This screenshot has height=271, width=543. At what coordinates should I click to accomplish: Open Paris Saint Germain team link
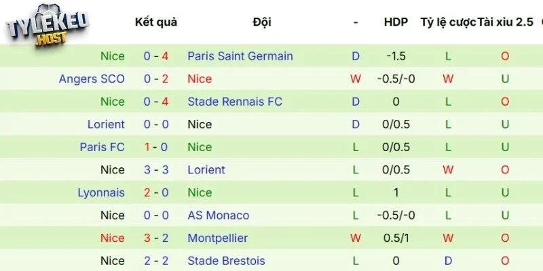tap(240, 56)
